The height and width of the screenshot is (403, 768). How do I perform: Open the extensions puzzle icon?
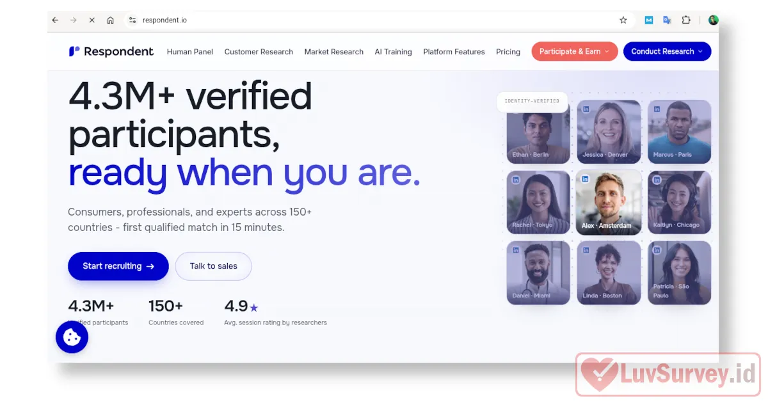pyautogui.click(x=686, y=20)
